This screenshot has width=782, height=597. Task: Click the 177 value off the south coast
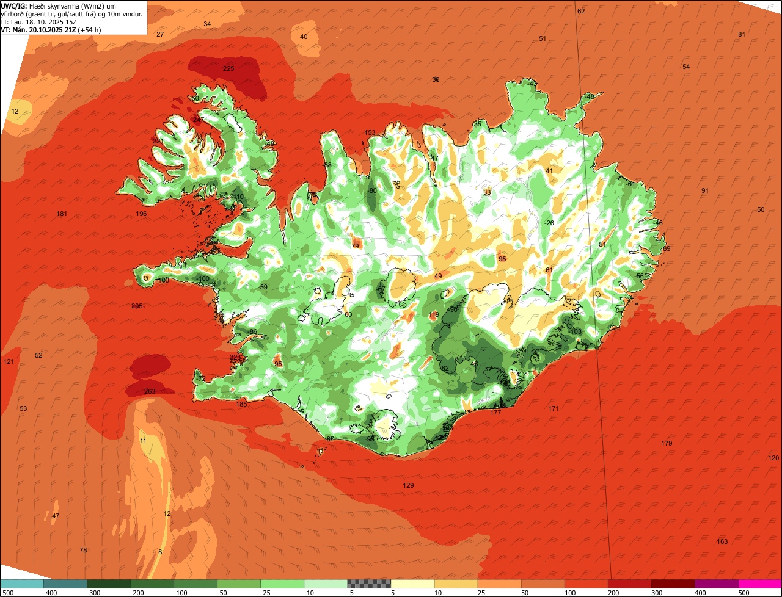click(495, 413)
